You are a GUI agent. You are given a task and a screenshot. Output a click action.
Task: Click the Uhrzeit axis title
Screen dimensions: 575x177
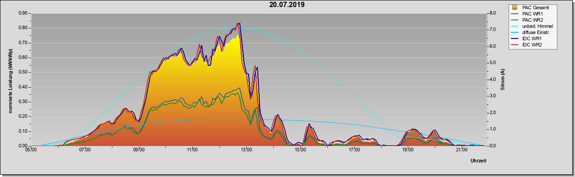tap(479, 161)
